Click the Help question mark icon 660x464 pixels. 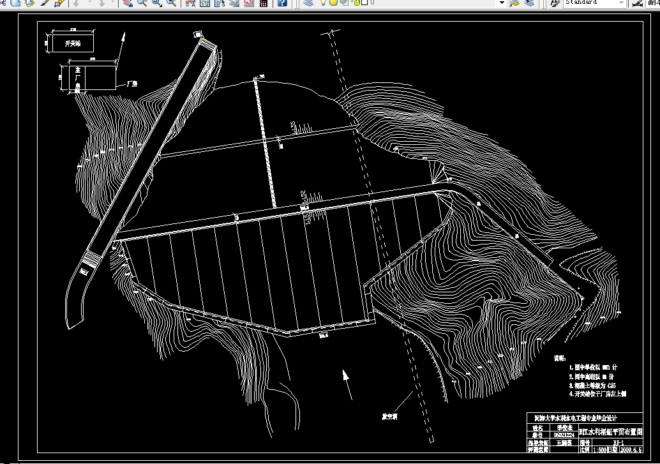pyautogui.click(x=282, y=3)
